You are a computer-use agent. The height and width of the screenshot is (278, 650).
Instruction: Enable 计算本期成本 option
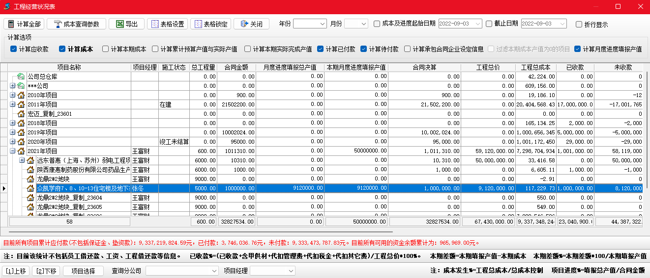coord(104,49)
